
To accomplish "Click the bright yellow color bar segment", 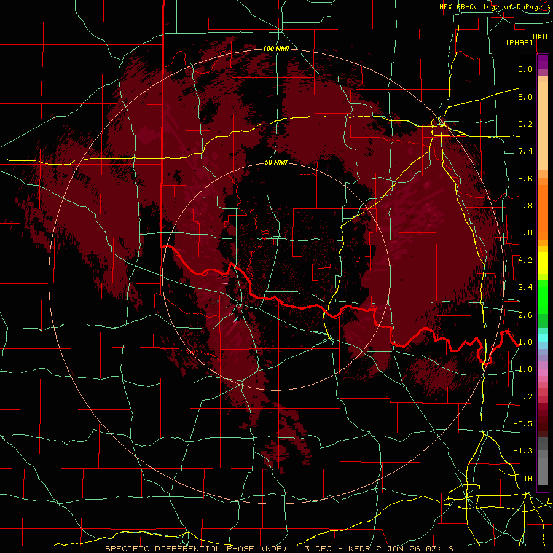I will (543, 263).
